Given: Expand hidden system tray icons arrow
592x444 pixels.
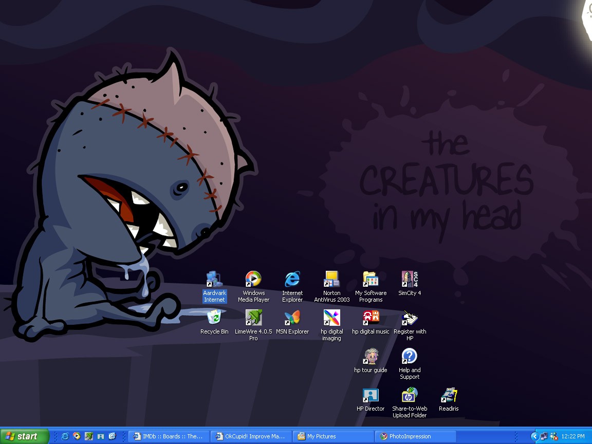Looking at the screenshot, I should point(534,436).
